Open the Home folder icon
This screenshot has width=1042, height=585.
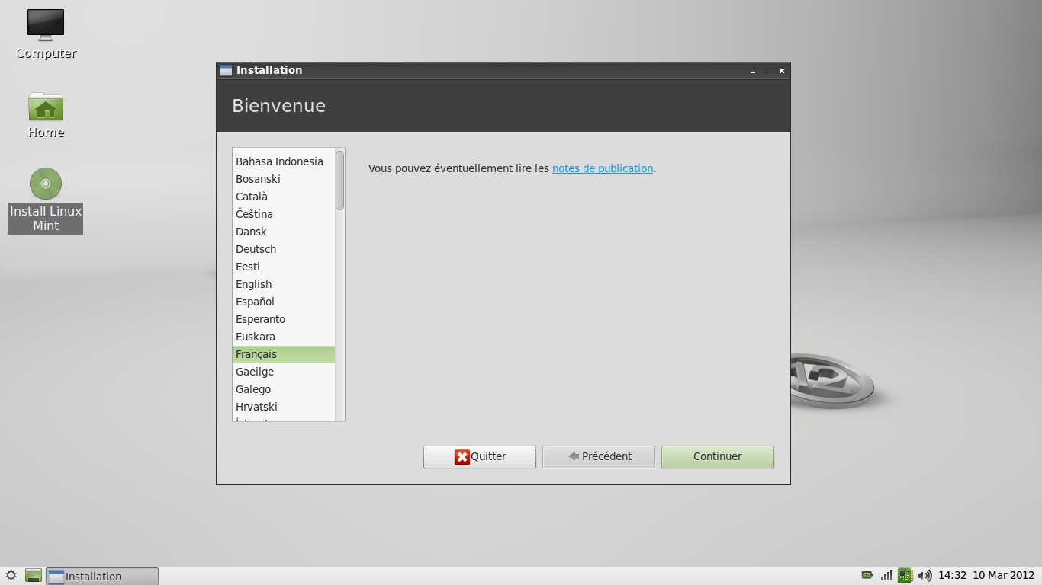[46, 107]
